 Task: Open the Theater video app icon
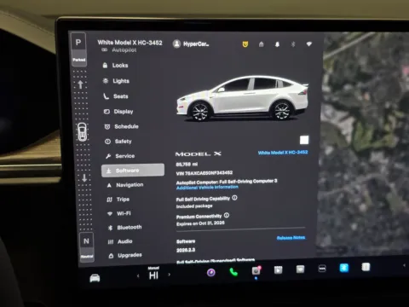278,269
